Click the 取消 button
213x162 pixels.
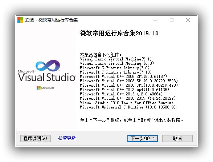[177, 138]
